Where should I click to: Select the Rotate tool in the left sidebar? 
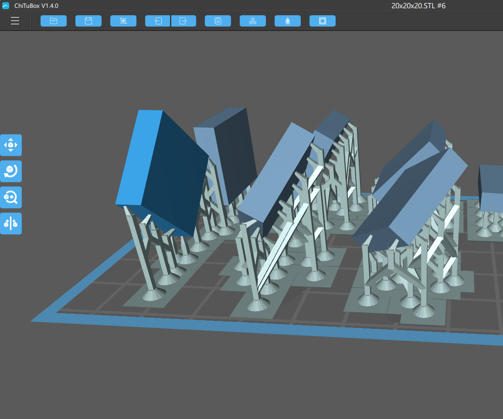coord(11,171)
